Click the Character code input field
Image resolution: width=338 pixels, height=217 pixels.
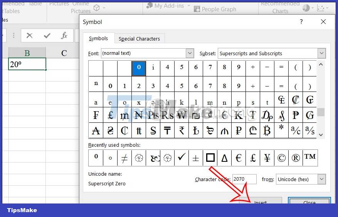pyautogui.click(x=244, y=179)
